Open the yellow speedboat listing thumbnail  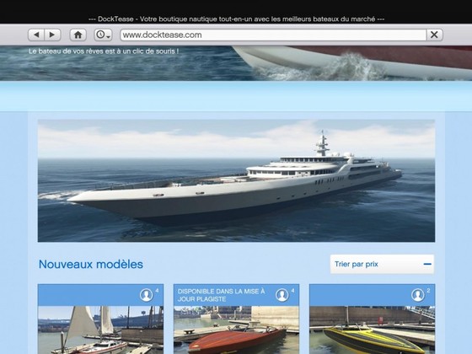[372, 330]
